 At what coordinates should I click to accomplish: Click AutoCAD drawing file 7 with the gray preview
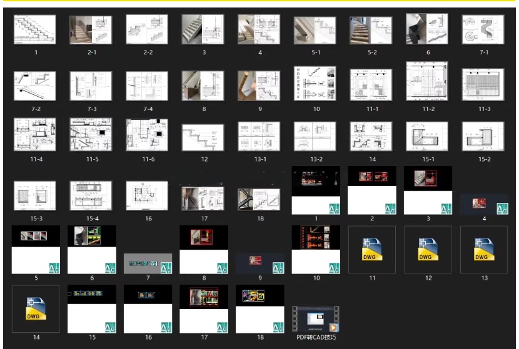click(x=148, y=263)
